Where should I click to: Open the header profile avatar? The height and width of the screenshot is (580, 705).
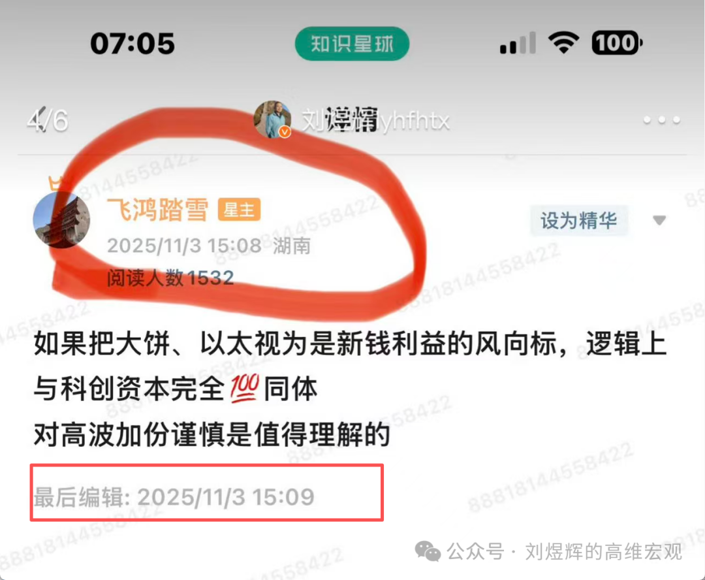click(272, 119)
